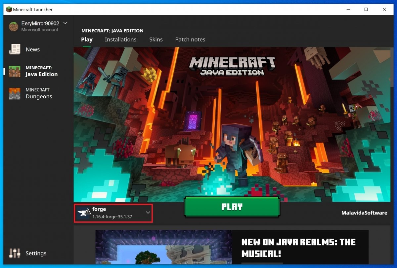Image resolution: width=397 pixels, height=268 pixels.
Task: Open the Skins tab
Action: tap(156, 39)
